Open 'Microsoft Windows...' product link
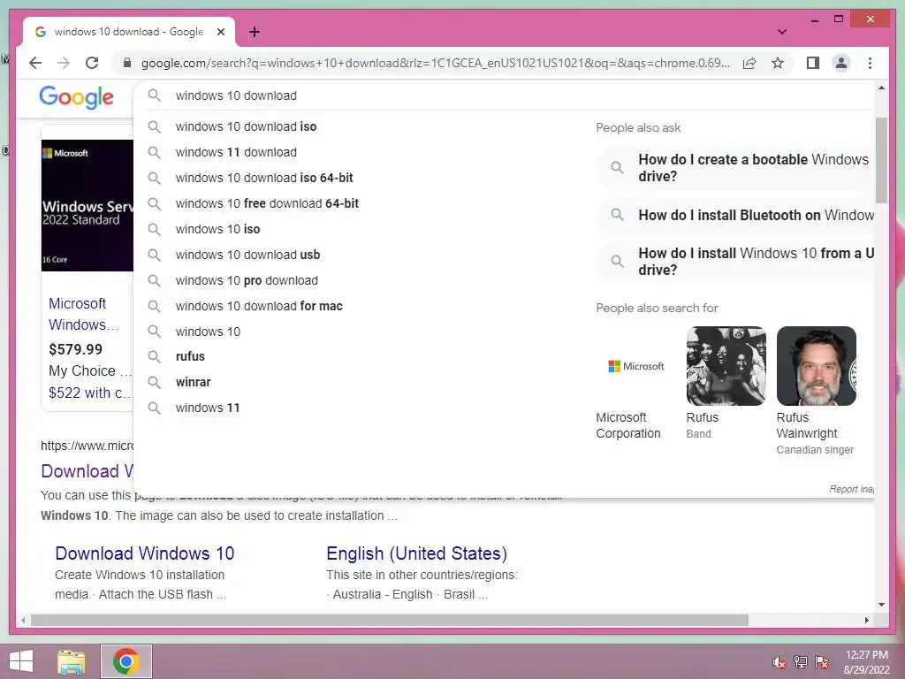 coord(83,314)
